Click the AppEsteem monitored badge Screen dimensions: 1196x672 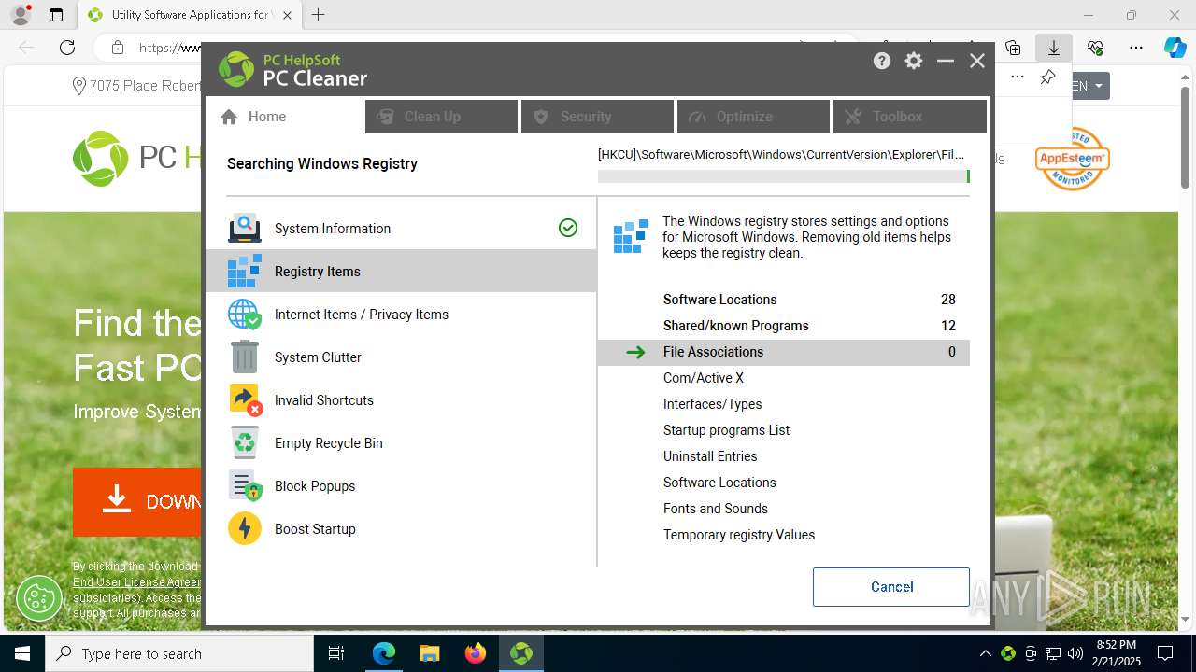pyautogui.click(x=1072, y=159)
